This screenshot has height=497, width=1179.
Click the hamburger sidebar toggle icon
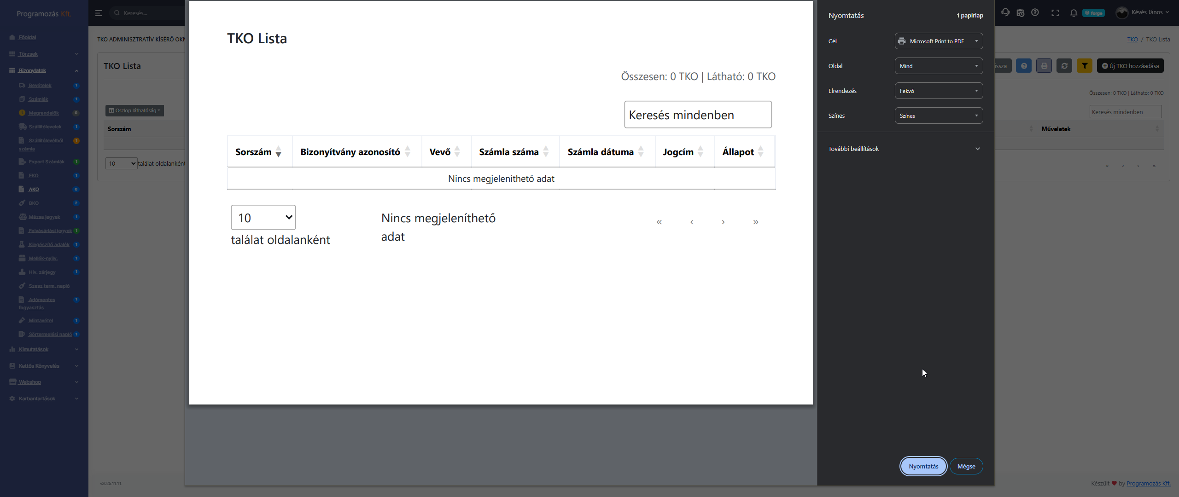point(99,13)
